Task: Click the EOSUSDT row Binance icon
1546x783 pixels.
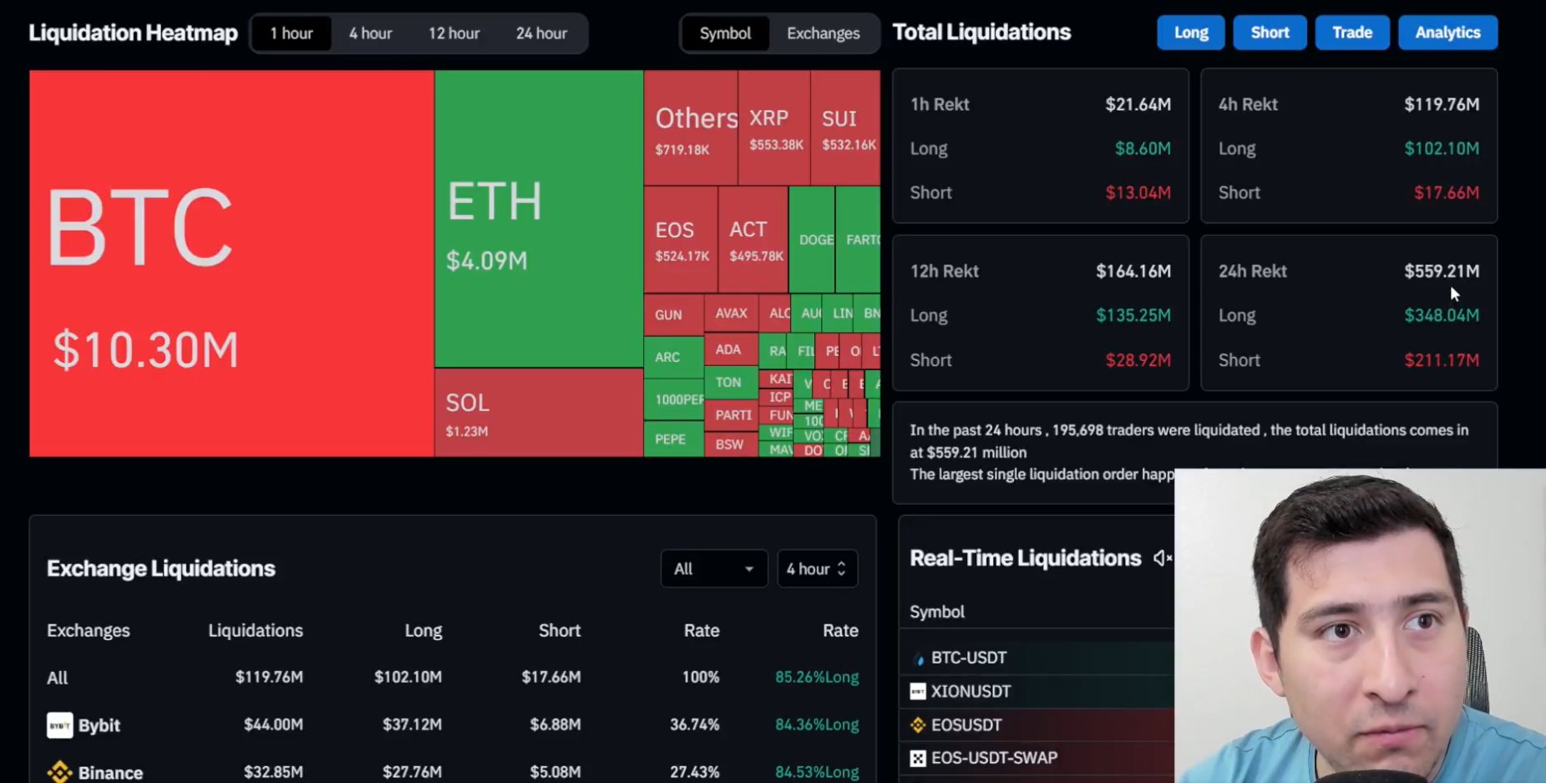Action: point(918,725)
